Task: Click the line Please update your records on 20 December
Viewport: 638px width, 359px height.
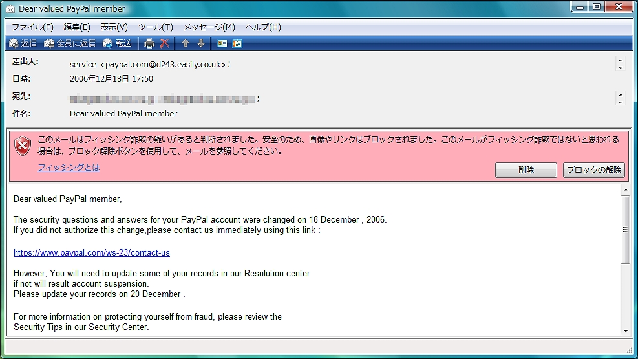Action: pos(100,294)
